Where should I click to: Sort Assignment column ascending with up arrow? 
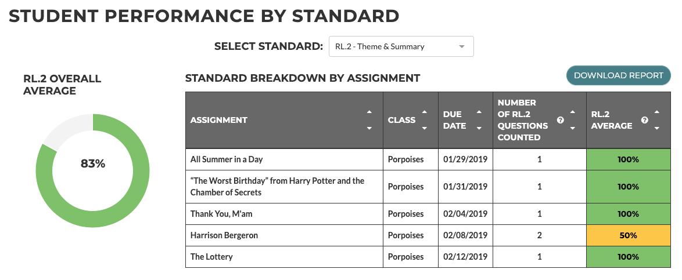point(369,112)
